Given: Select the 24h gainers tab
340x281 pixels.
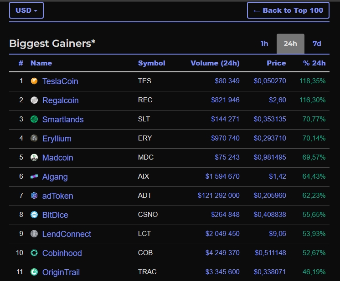Looking at the screenshot, I should (290, 44).
